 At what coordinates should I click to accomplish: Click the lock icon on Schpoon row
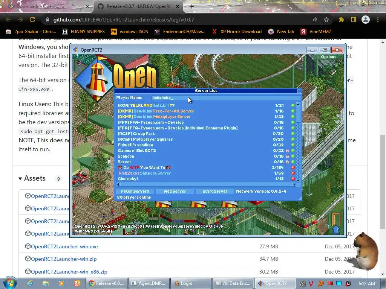coord(287,156)
